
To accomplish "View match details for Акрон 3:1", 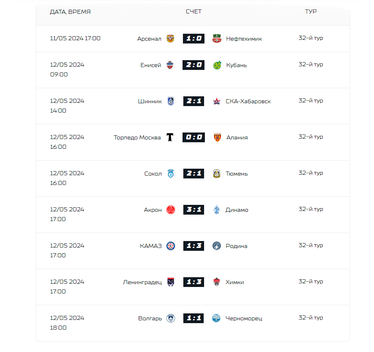I will 194,210.
